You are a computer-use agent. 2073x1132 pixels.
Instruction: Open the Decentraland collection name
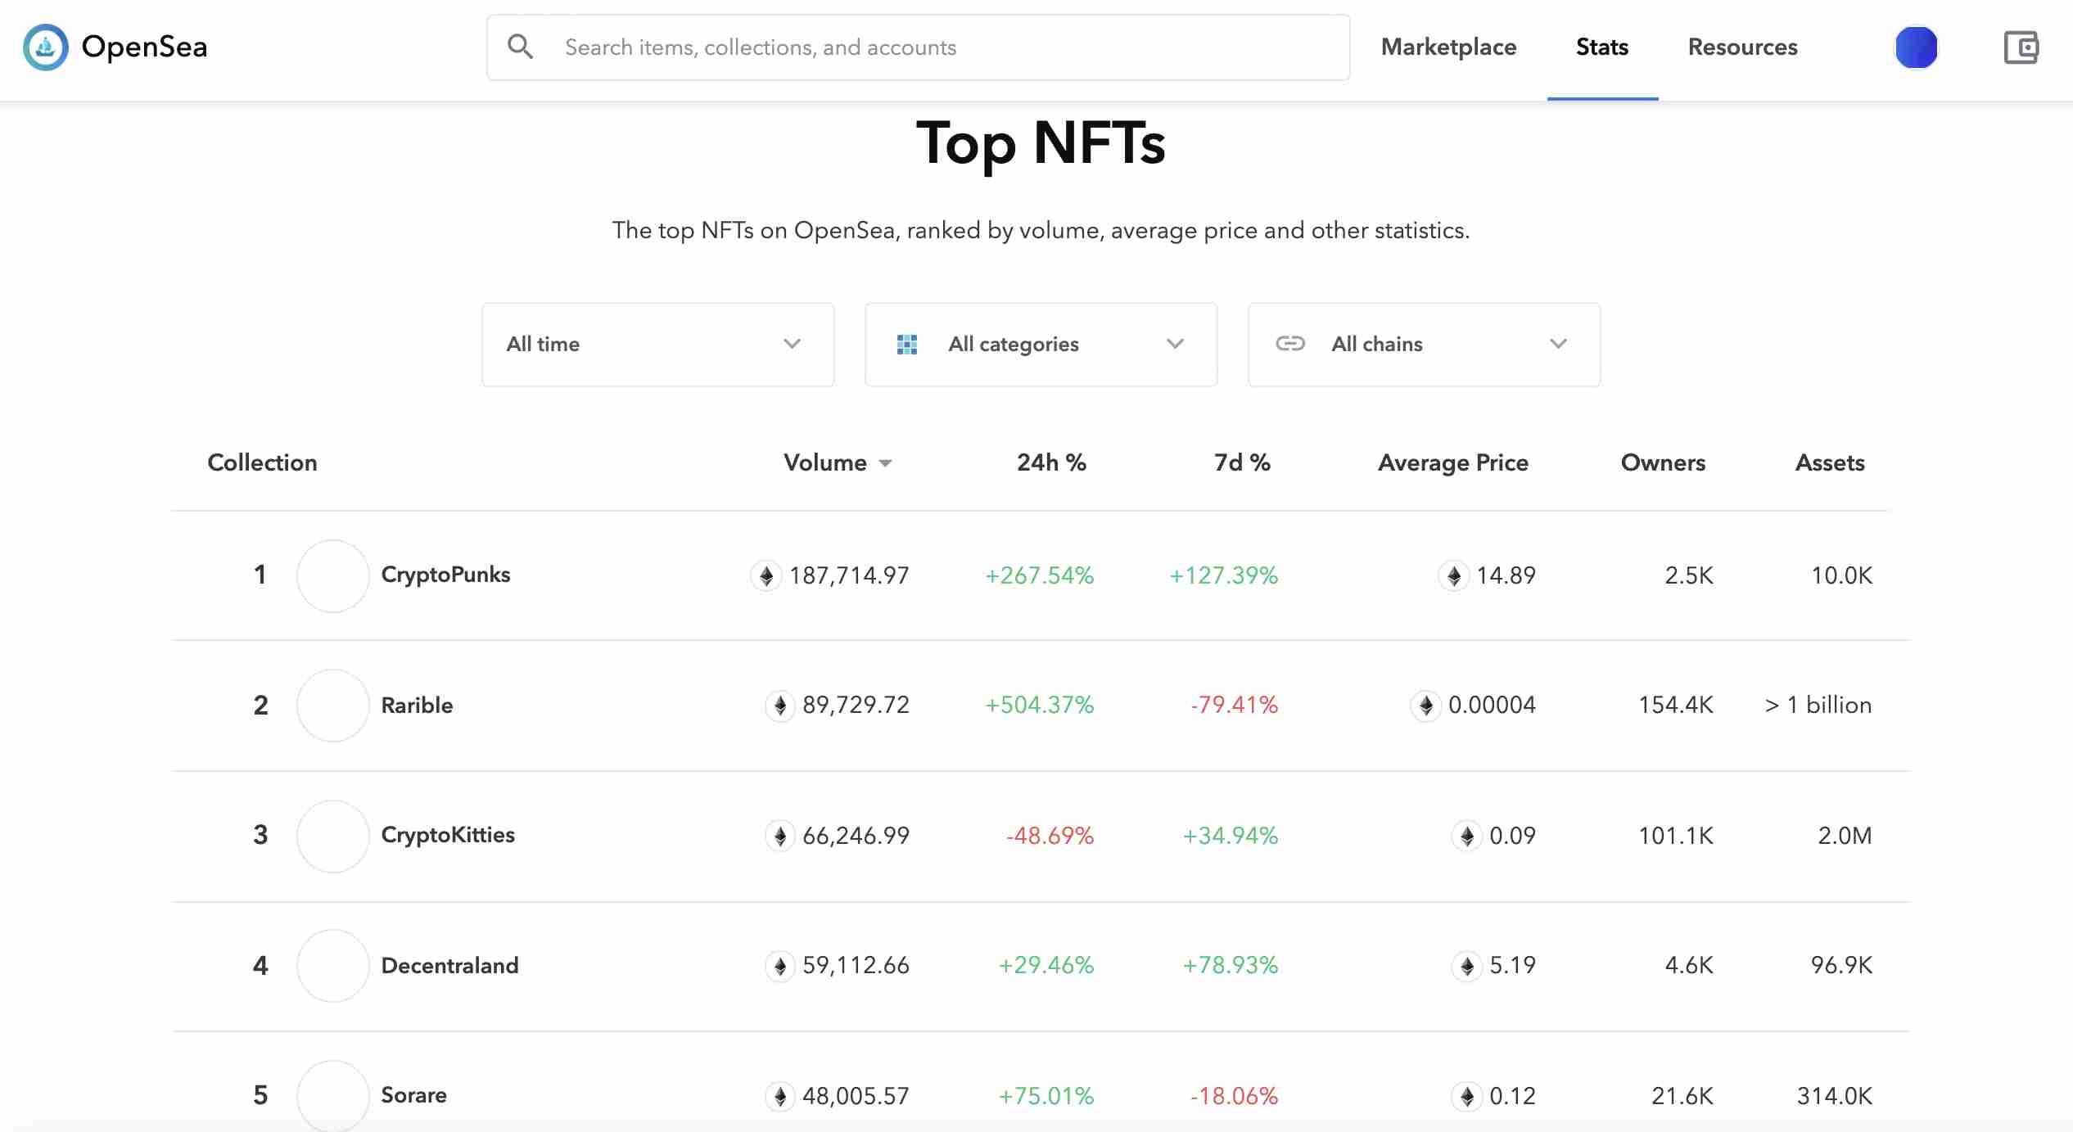pyautogui.click(x=449, y=965)
